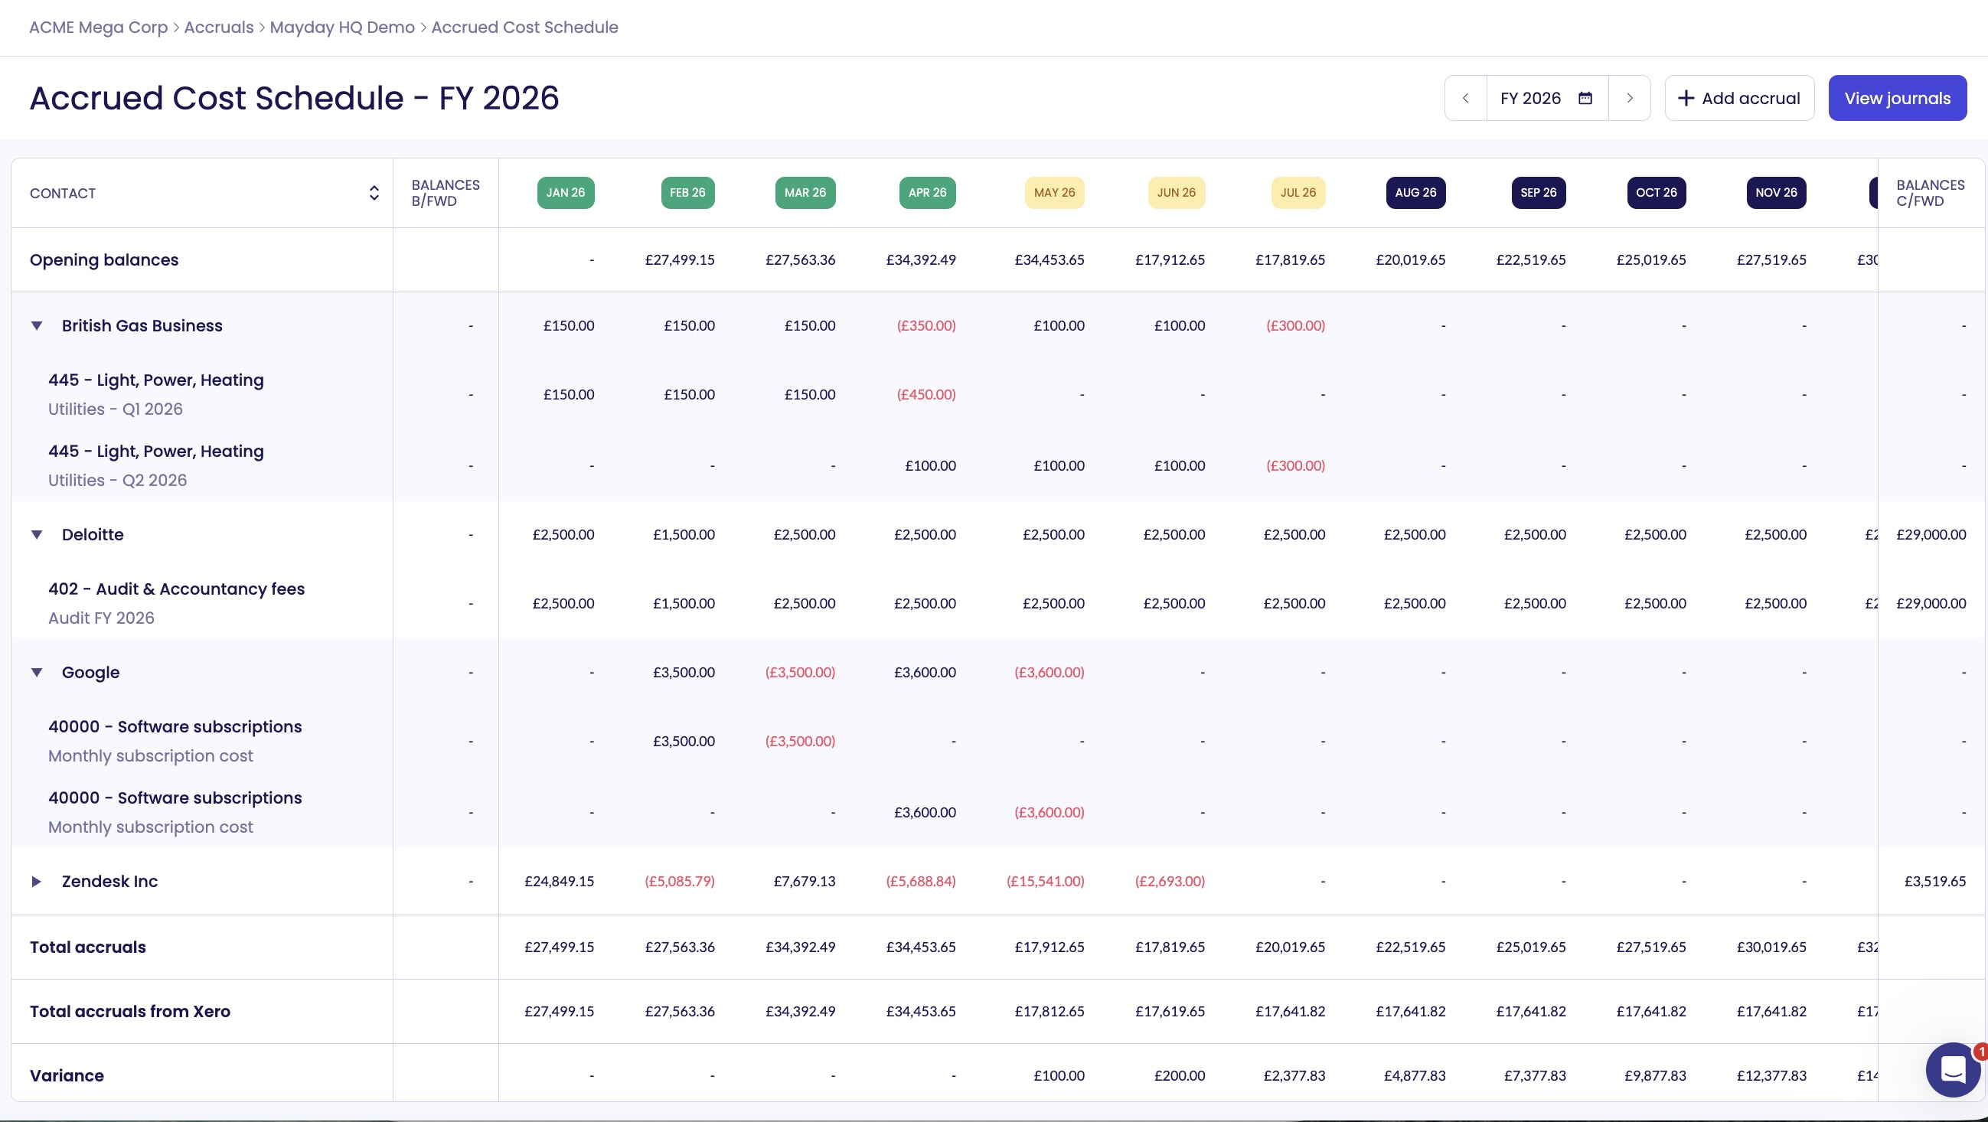This screenshot has width=1988, height=1122.
Task: Open the FY 2026 calendar picker
Action: [x=1546, y=98]
